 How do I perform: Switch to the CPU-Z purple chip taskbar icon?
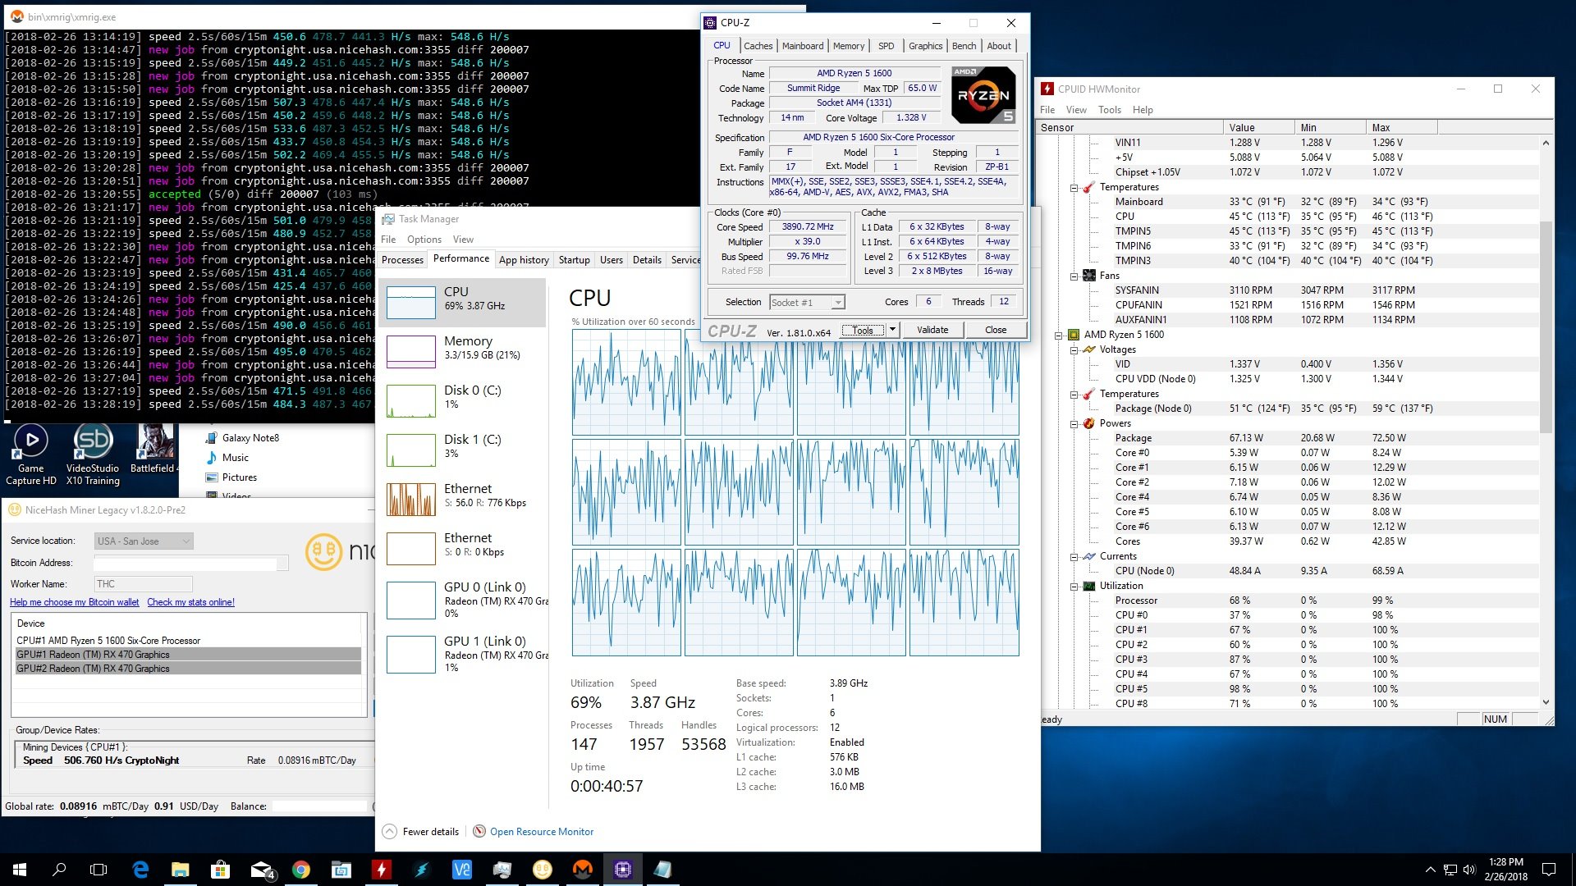click(623, 870)
